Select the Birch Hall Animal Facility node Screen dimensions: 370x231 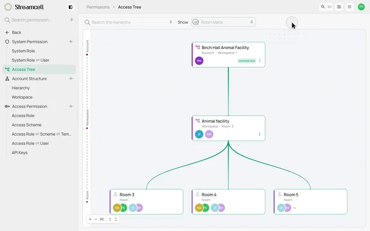(x=228, y=55)
